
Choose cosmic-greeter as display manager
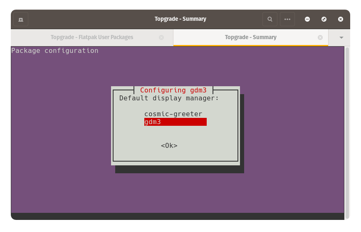(x=173, y=114)
